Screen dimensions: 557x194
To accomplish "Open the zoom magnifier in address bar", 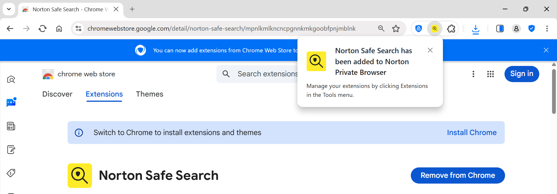I will (x=381, y=29).
